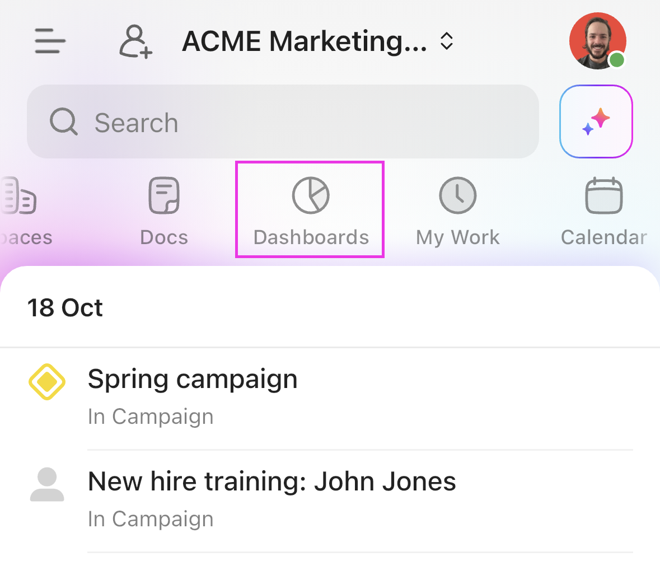Viewport: 660px width, 561px height.
Task: Open the AI sparkle assistant
Action: 596,121
